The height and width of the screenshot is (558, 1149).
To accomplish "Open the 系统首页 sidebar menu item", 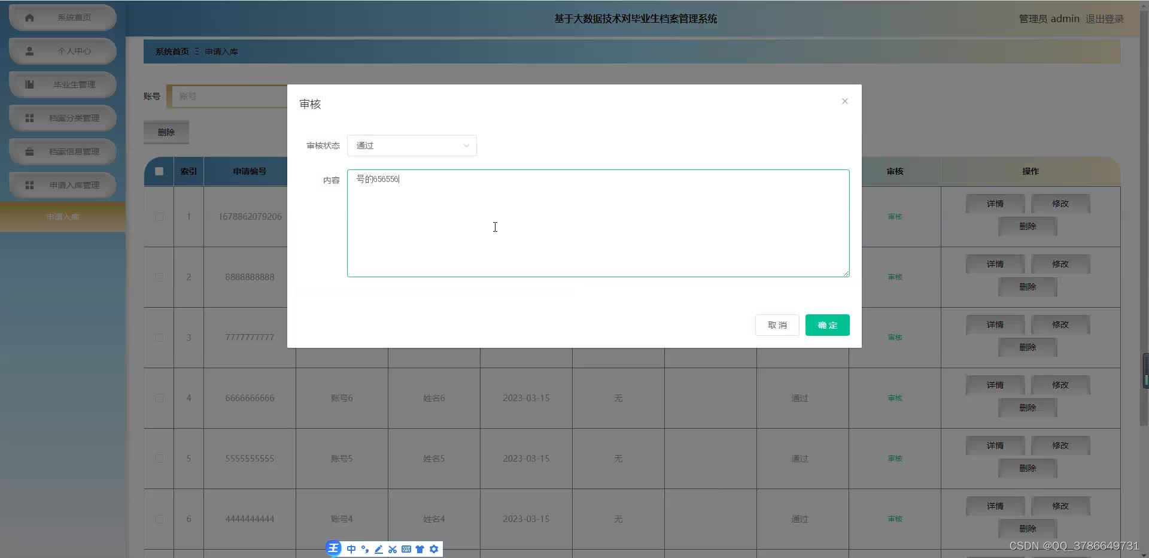I will [62, 17].
